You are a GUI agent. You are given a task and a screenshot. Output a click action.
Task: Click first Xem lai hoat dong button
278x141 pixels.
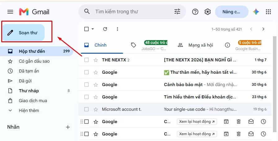coord(197,122)
